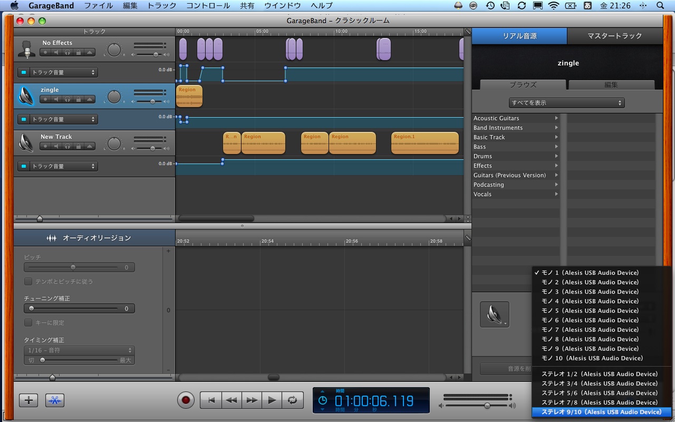Hide automation on No Effects track
This screenshot has height=422, width=675.
coord(90,52)
